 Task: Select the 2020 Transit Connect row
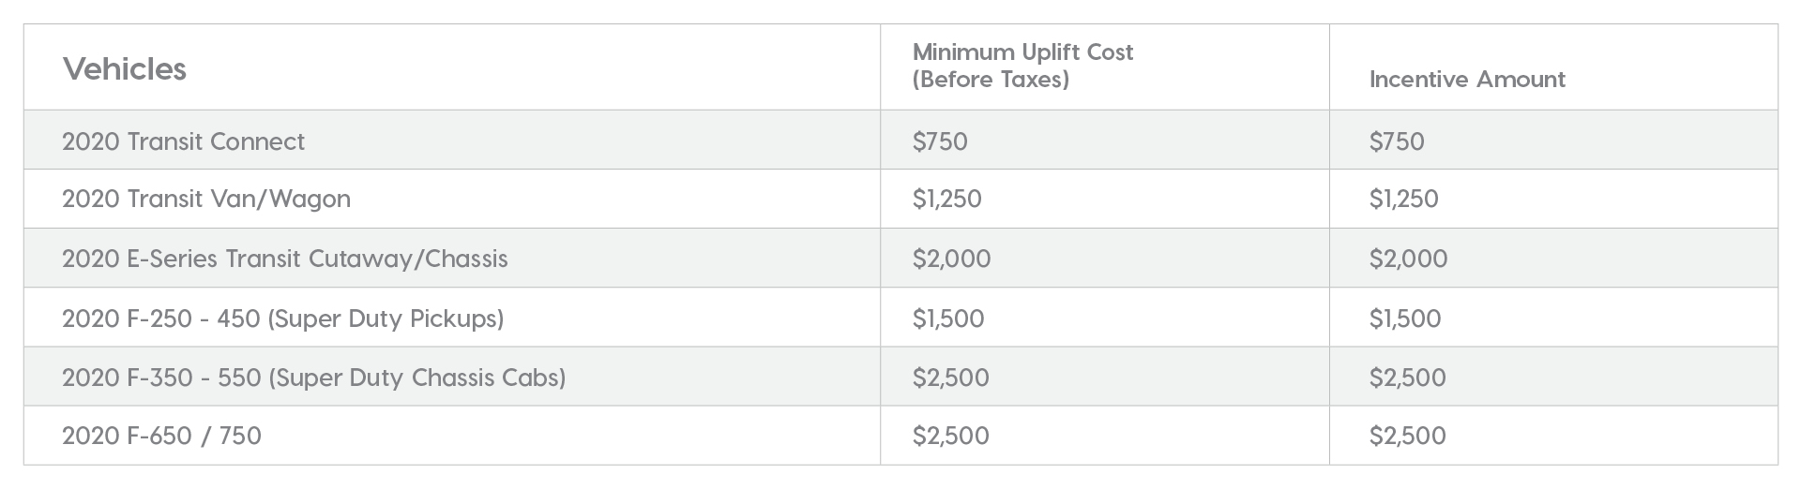[x=900, y=141]
